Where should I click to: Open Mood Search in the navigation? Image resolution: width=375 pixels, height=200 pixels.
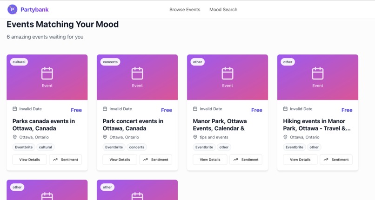[x=223, y=10]
